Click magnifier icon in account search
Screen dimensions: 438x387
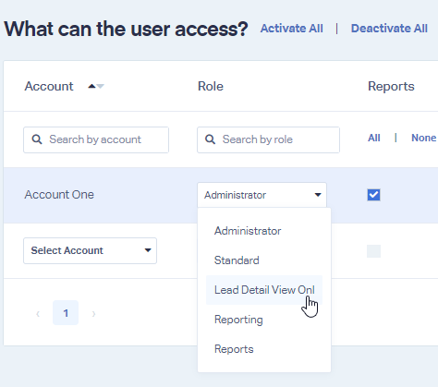coord(37,139)
